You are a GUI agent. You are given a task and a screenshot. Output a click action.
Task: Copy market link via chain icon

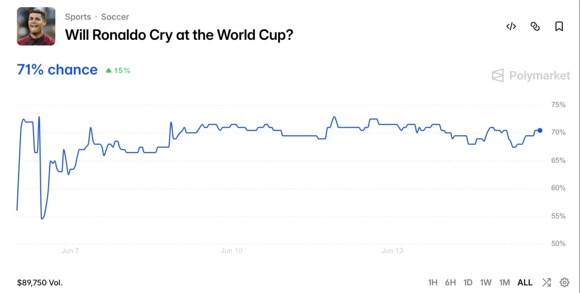535,27
